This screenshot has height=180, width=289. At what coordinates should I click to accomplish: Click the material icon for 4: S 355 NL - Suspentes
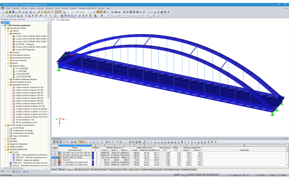pos(13,44)
